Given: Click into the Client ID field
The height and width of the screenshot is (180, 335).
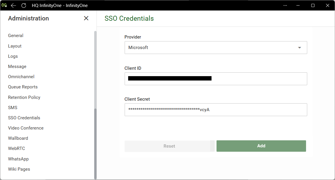Looking at the screenshot, I should [x=216, y=79].
